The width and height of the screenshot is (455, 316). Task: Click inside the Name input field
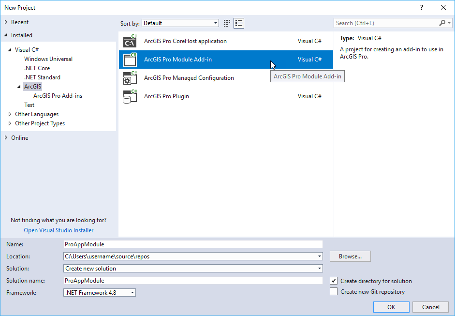coord(193,244)
